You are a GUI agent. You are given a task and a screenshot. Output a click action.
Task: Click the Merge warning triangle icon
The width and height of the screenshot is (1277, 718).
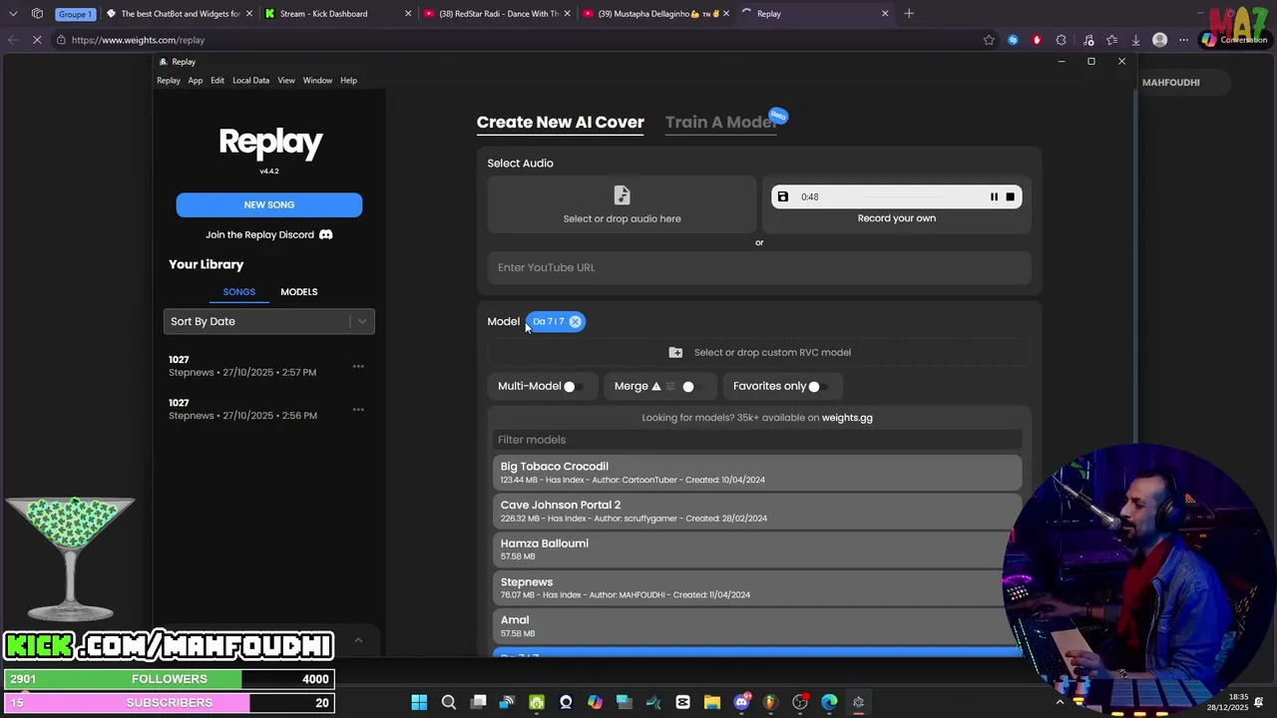tap(655, 386)
